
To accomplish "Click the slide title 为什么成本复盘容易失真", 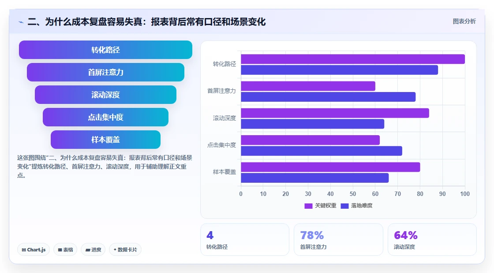I will coord(146,22).
